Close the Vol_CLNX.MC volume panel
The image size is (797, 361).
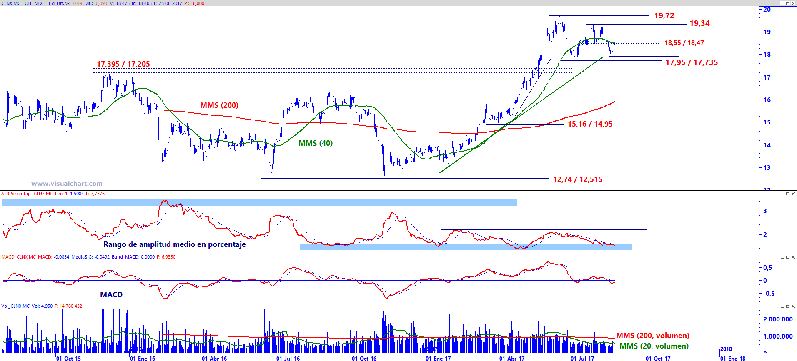(793, 306)
